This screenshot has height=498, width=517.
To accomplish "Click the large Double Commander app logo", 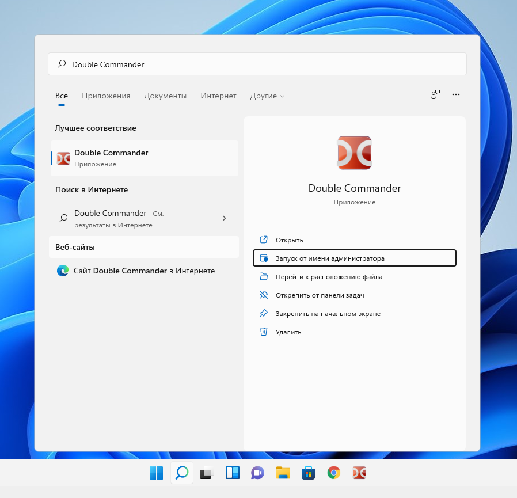I will click(354, 153).
